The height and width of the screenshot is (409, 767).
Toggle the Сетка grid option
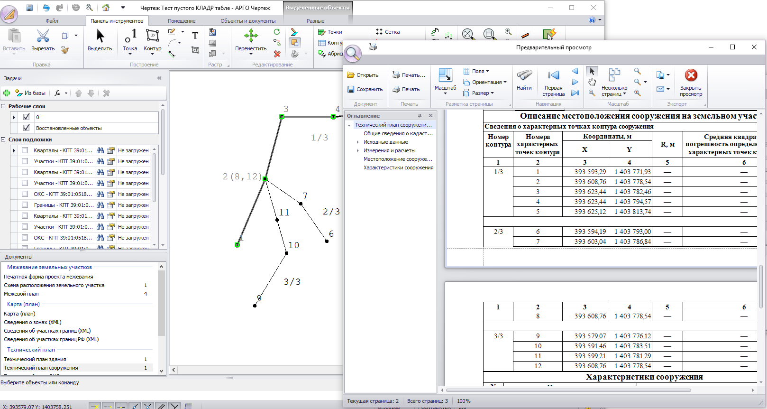387,32
